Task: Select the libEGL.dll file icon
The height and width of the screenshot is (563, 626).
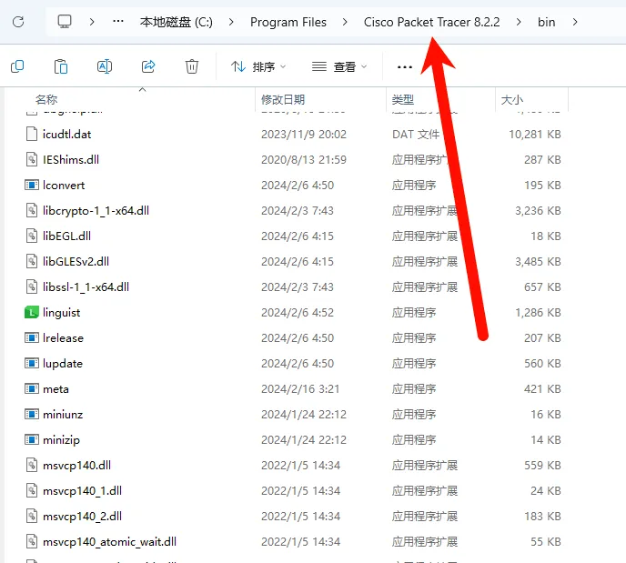Action: (x=32, y=236)
